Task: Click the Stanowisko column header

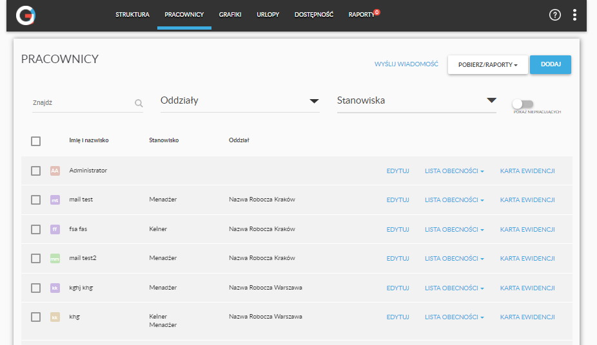Action: click(x=164, y=140)
